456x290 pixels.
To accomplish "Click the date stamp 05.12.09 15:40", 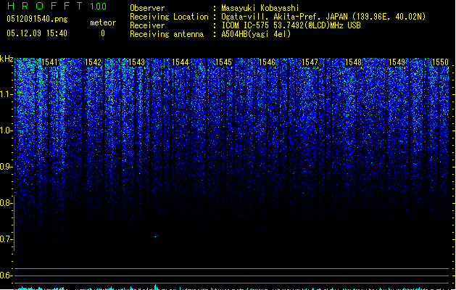I will click(x=37, y=33).
